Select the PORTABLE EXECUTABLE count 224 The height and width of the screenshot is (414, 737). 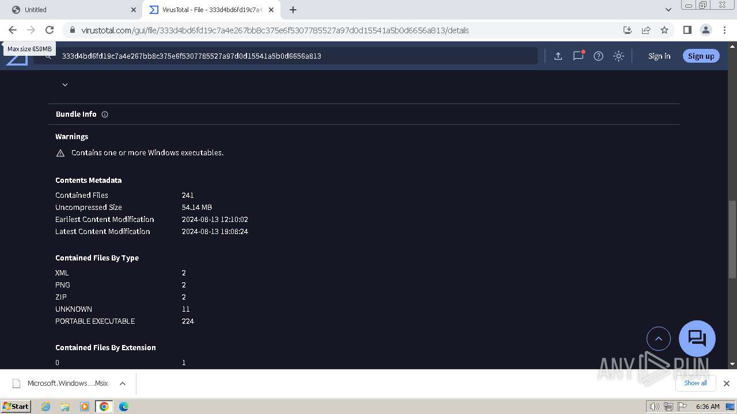188,321
